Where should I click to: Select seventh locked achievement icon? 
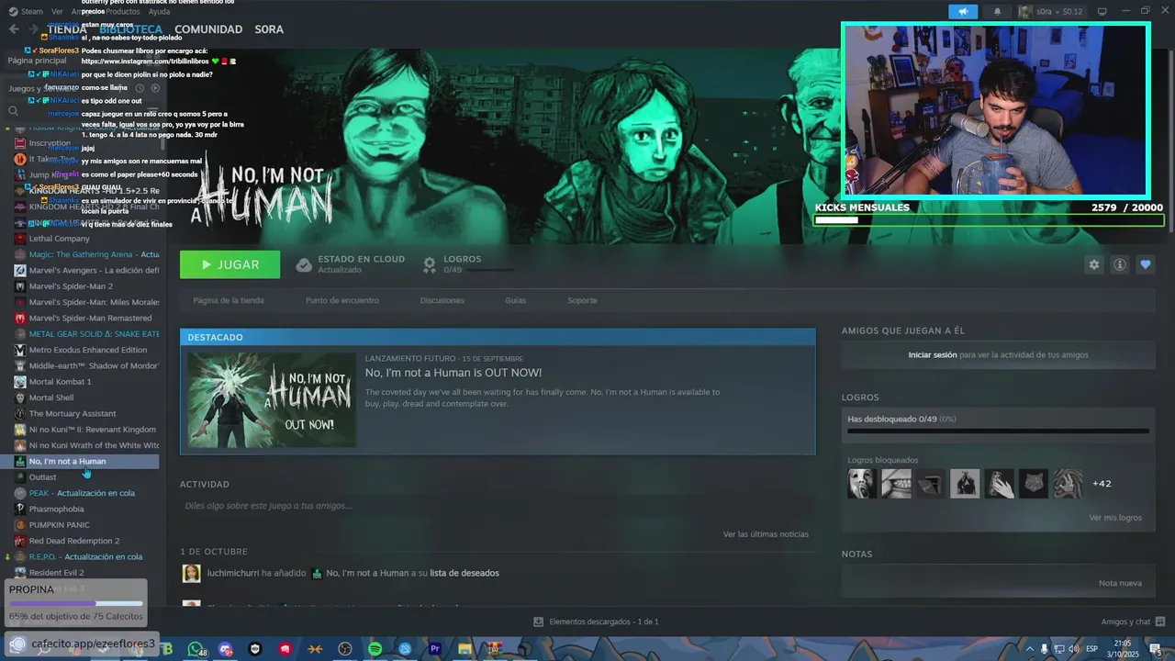pos(1068,483)
